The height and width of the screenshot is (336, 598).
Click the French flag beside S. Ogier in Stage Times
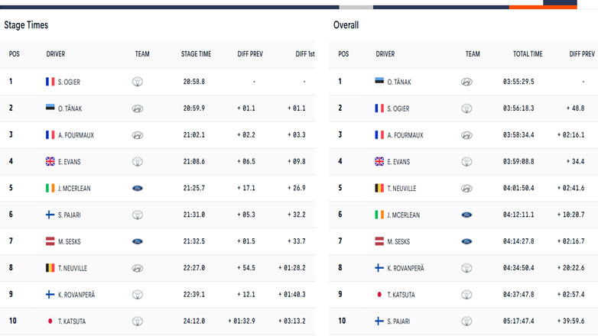pyautogui.click(x=50, y=82)
